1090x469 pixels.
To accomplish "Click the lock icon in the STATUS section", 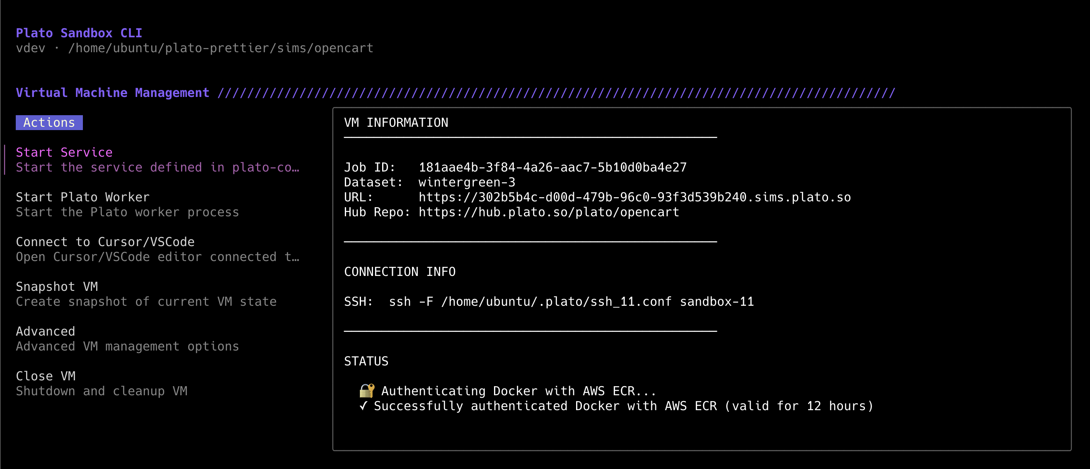I will [x=366, y=390].
